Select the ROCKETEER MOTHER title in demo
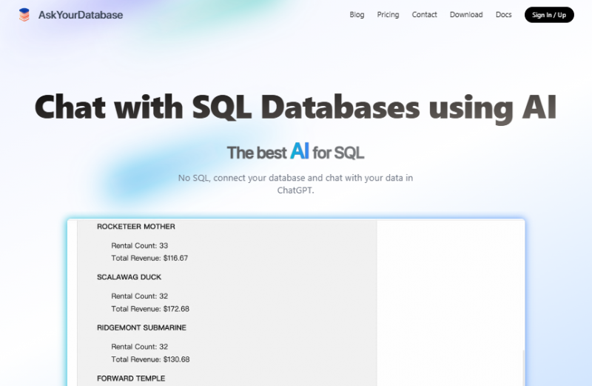The height and width of the screenshot is (386, 592). [x=136, y=227]
